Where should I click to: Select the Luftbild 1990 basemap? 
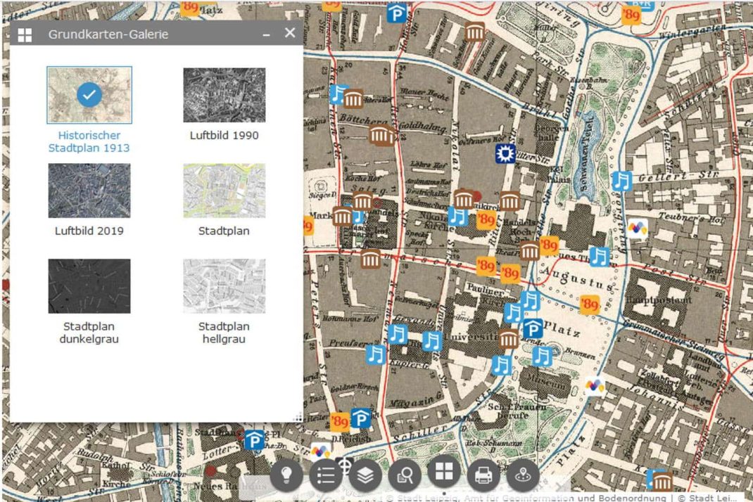click(x=224, y=95)
